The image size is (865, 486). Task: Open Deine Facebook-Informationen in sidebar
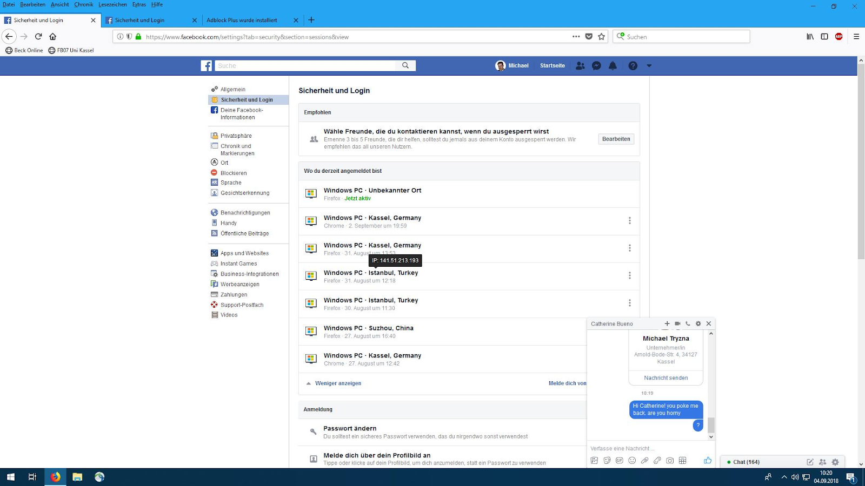(x=242, y=113)
